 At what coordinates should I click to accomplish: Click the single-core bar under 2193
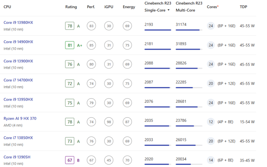(x=157, y=30)
